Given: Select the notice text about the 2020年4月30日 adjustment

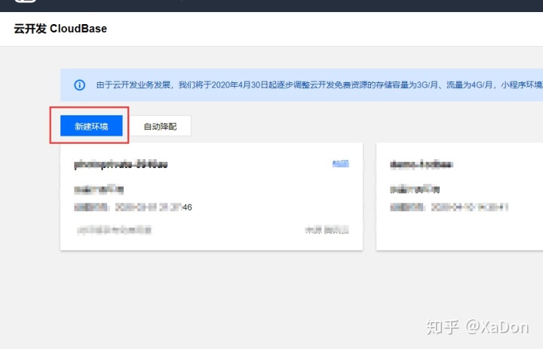Looking at the screenshot, I should pos(319,85).
